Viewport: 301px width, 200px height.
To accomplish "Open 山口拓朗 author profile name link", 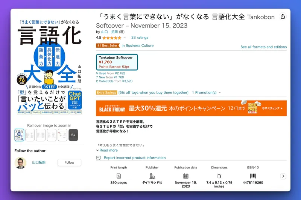I will click(39, 162).
